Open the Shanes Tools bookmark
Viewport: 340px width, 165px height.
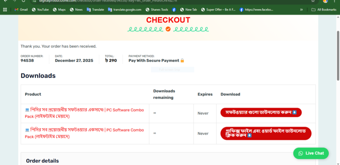pos(157,10)
